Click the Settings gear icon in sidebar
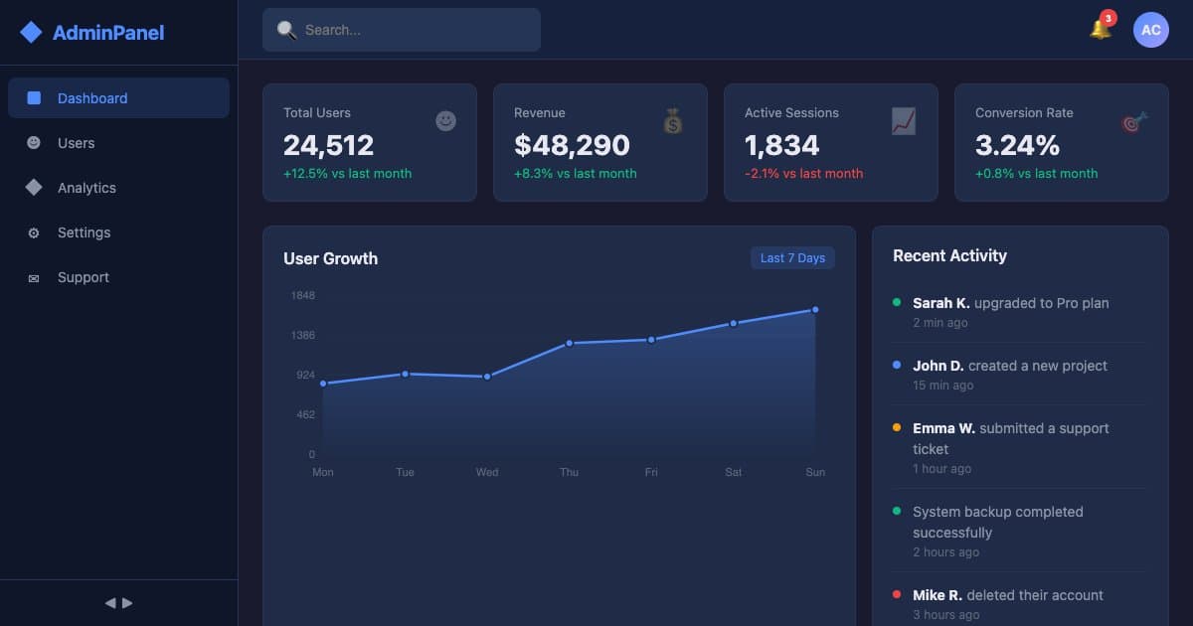 coord(34,233)
